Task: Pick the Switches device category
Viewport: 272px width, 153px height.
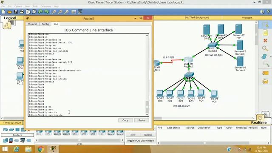Action: click(11, 130)
